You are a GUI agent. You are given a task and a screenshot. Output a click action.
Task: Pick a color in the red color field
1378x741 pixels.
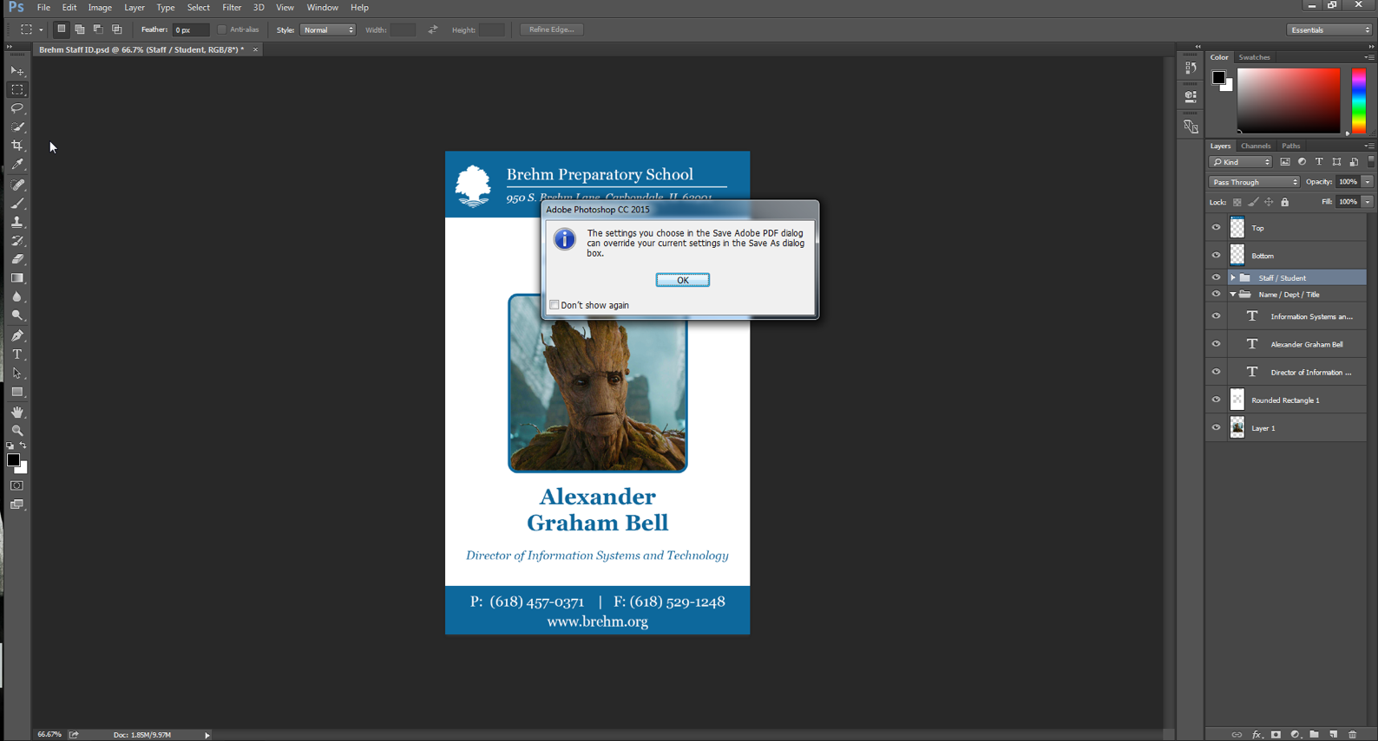pos(1288,101)
